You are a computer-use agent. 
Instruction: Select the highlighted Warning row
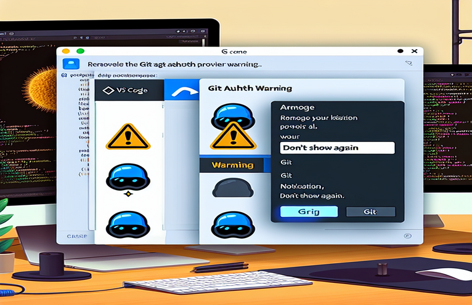pos(232,165)
